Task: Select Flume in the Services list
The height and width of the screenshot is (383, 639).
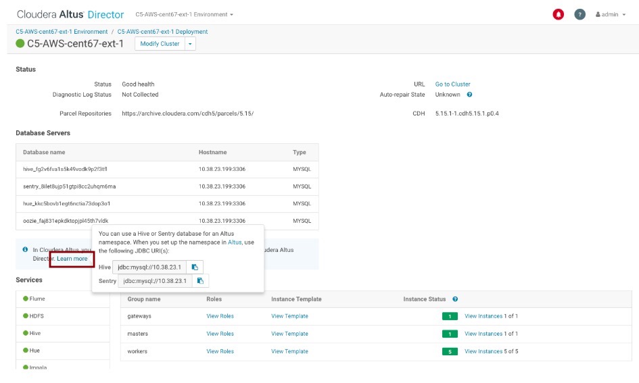Action: tap(37, 299)
